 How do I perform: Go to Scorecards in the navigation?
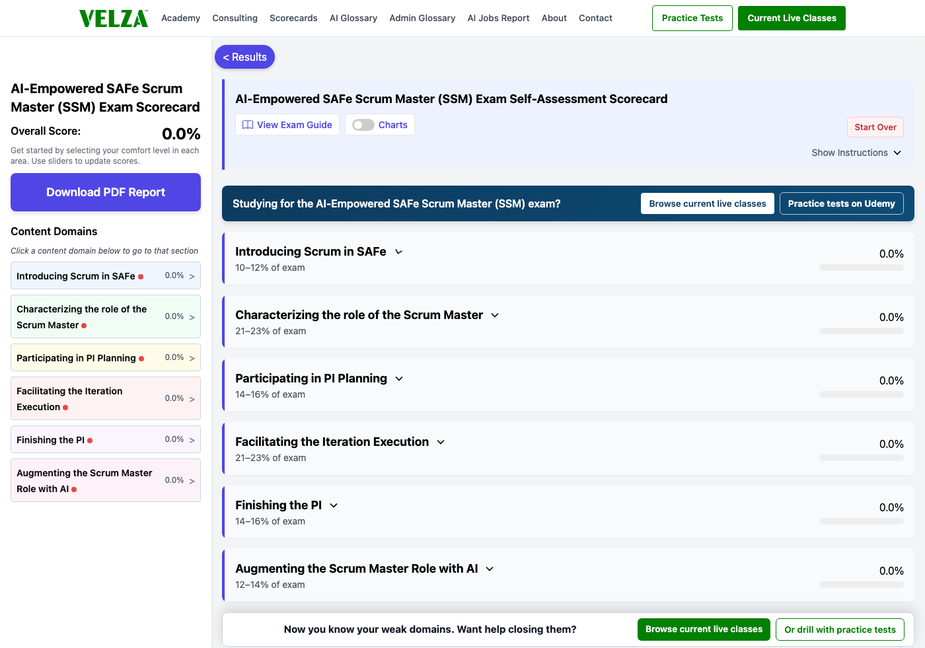(293, 18)
